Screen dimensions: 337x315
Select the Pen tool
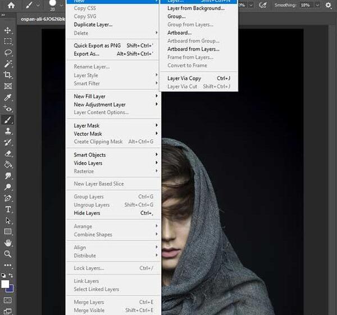(8, 199)
